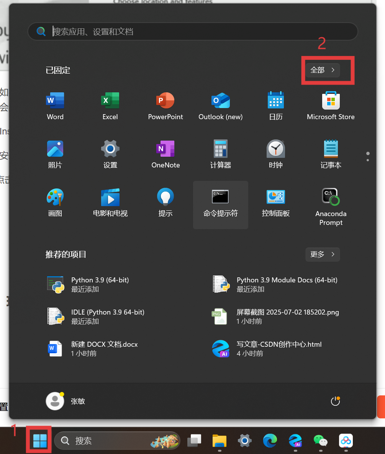
Task: Click the taskbar 搜索 search box
Action: pos(117,441)
